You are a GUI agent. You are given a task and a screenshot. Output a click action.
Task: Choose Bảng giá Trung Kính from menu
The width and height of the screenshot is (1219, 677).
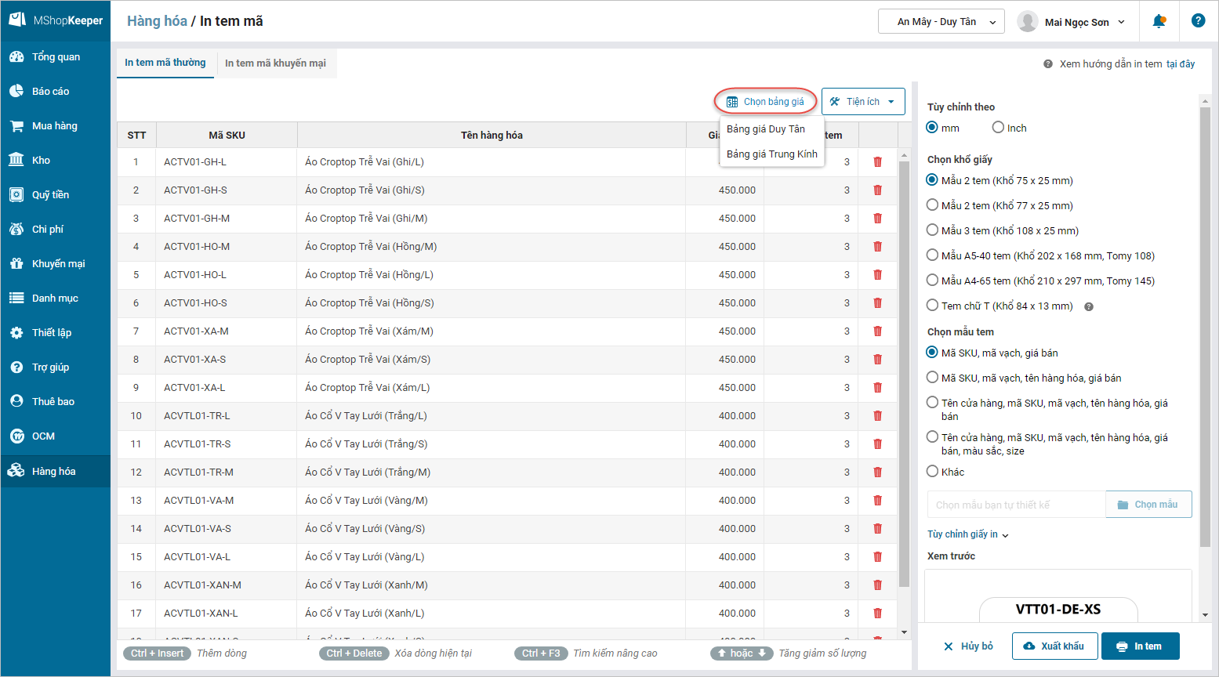pos(772,154)
